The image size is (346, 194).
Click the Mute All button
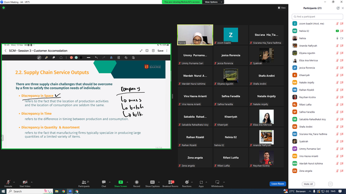308,184
